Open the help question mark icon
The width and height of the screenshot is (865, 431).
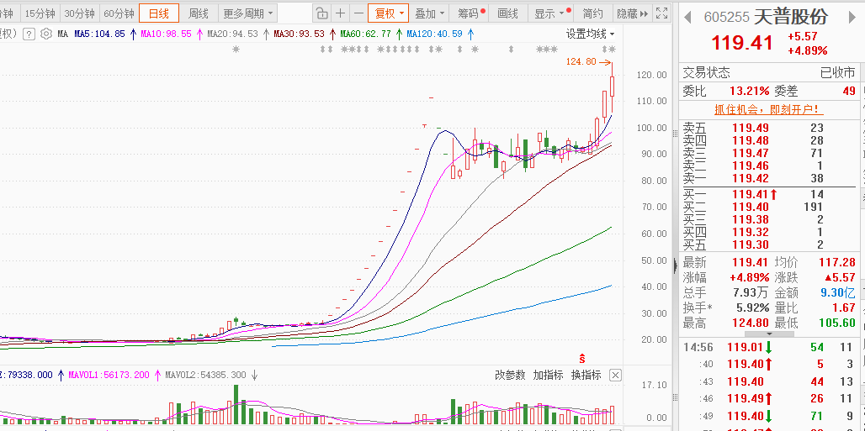[x=29, y=34]
